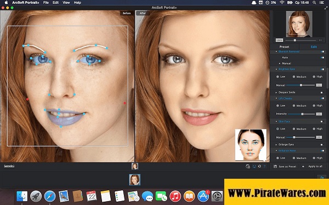Select the portrait thumbnail in filmstrip

[135, 180]
